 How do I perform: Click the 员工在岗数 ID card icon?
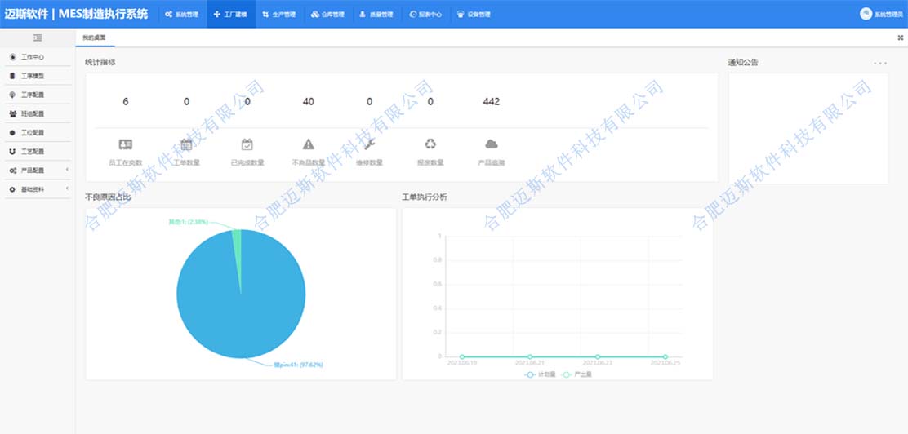(x=125, y=144)
